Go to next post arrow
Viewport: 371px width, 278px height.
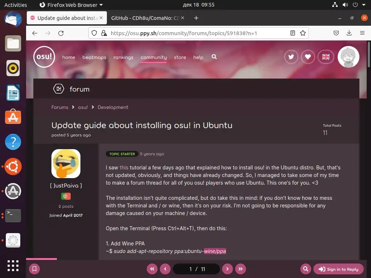(228, 269)
